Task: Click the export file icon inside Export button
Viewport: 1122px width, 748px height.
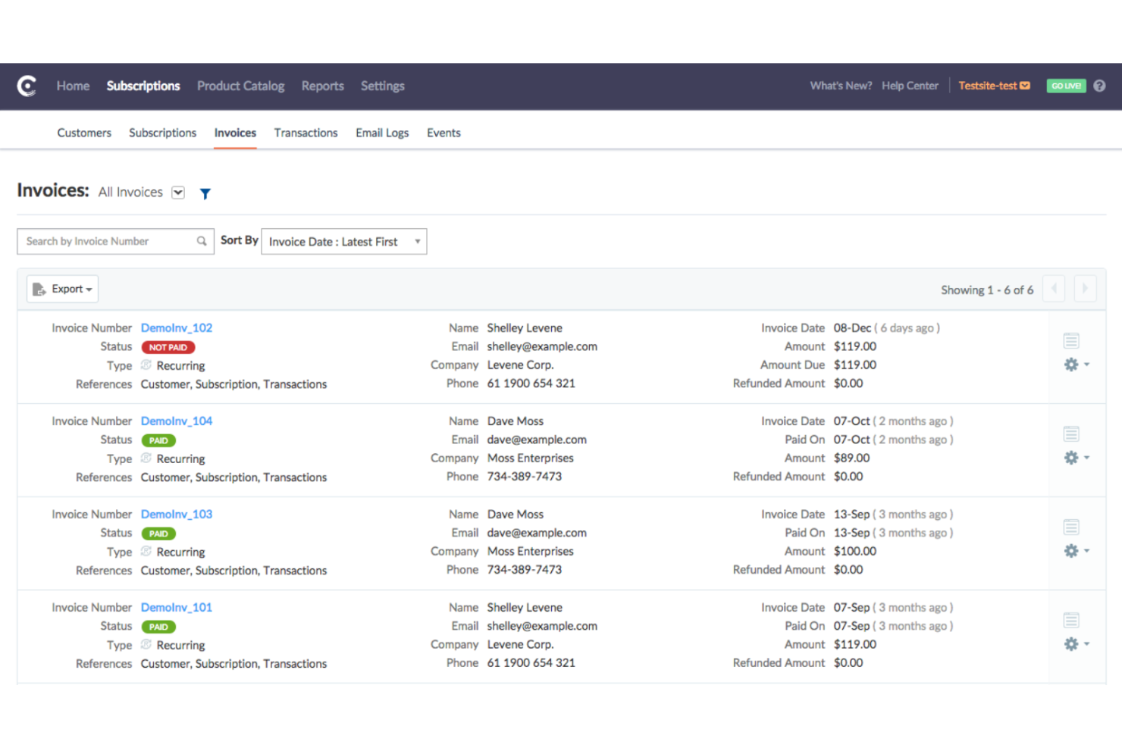Action: [x=39, y=289]
